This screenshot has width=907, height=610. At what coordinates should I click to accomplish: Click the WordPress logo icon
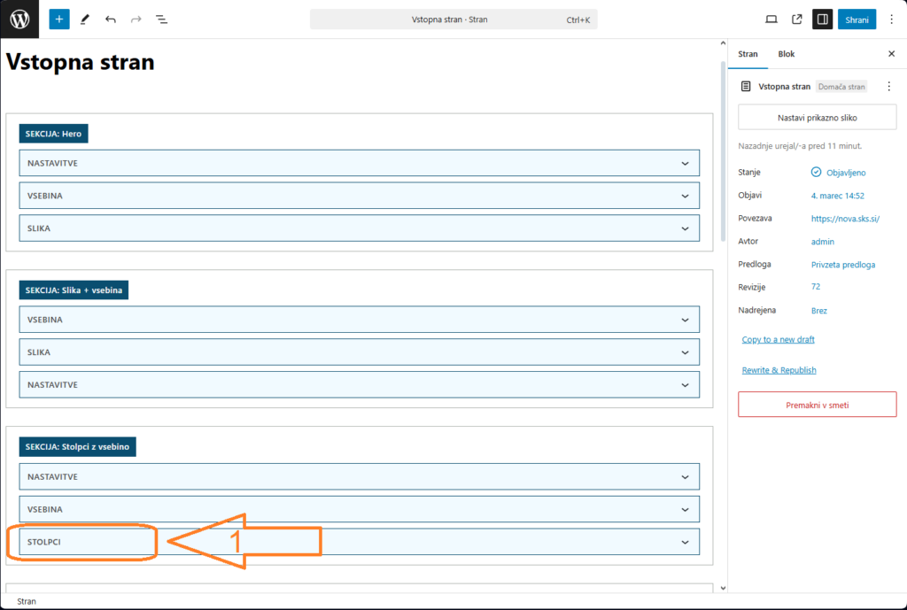(19, 19)
